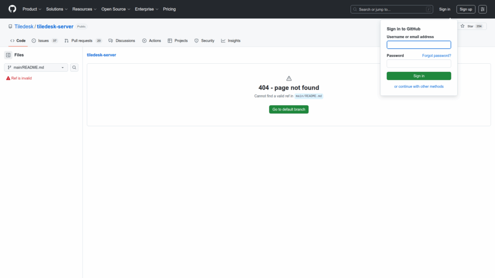Click the GitHub logo icon
Viewport: 495px width, 278px height.
[x=13, y=9]
